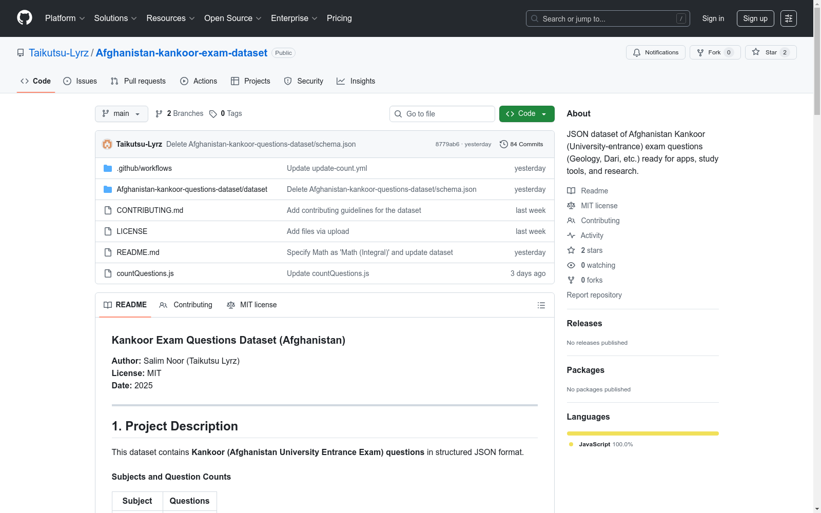The width and height of the screenshot is (821, 513).
Task: Open the 2 Branches link
Action: 180,114
